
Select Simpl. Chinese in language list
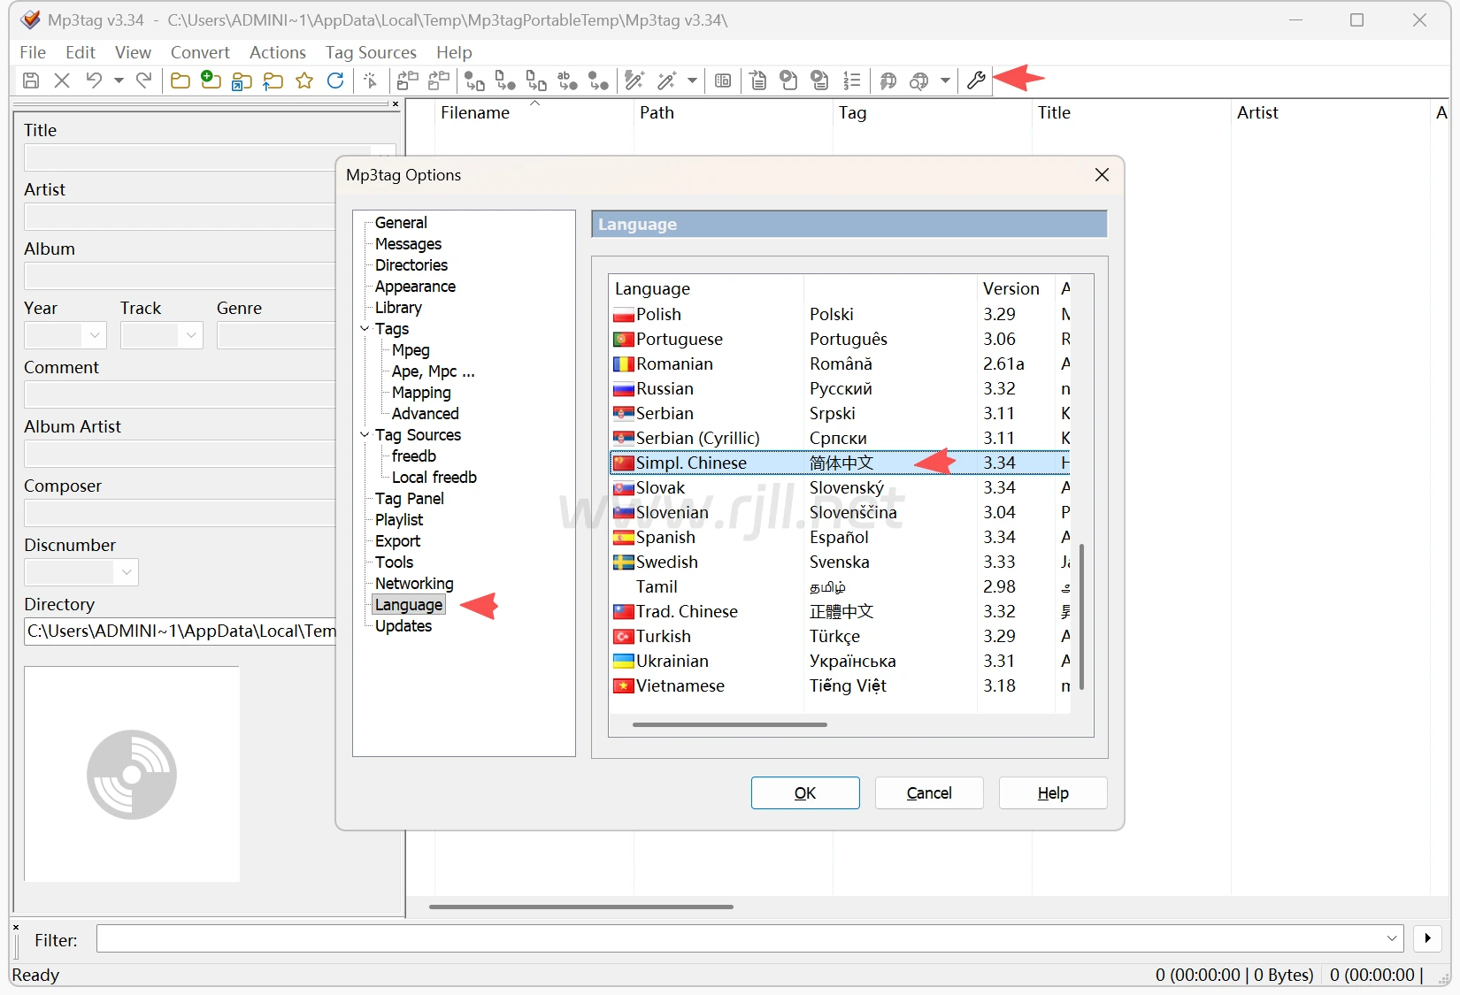pos(691,463)
